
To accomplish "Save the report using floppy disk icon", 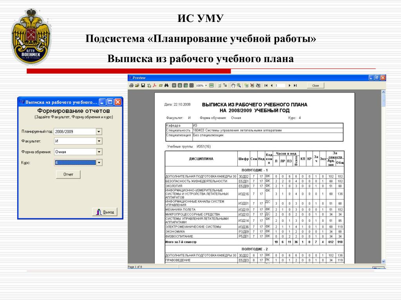I will [x=143, y=85].
